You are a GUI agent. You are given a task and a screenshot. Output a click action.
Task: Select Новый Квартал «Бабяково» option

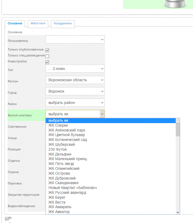pos(73,188)
